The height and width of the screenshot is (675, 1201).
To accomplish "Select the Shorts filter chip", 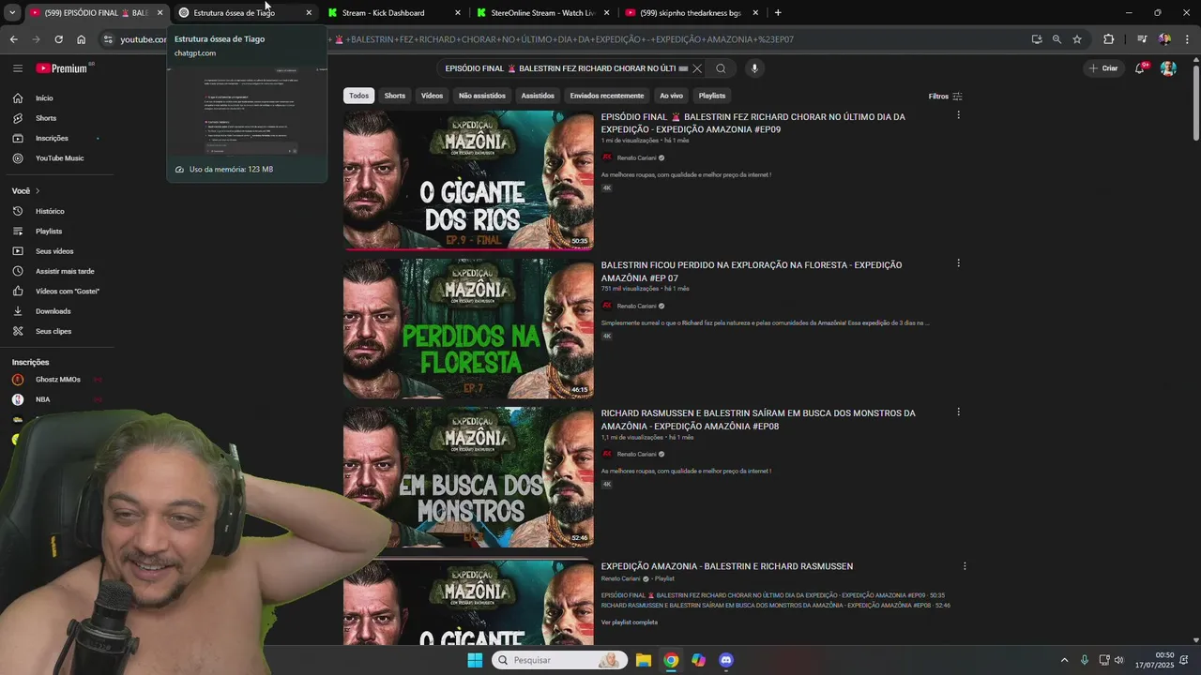I will (395, 96).
